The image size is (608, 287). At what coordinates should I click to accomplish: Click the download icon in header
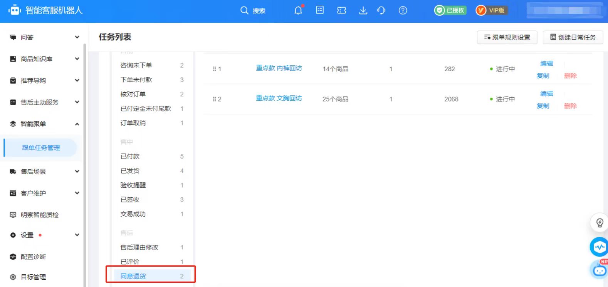(363, 10)
